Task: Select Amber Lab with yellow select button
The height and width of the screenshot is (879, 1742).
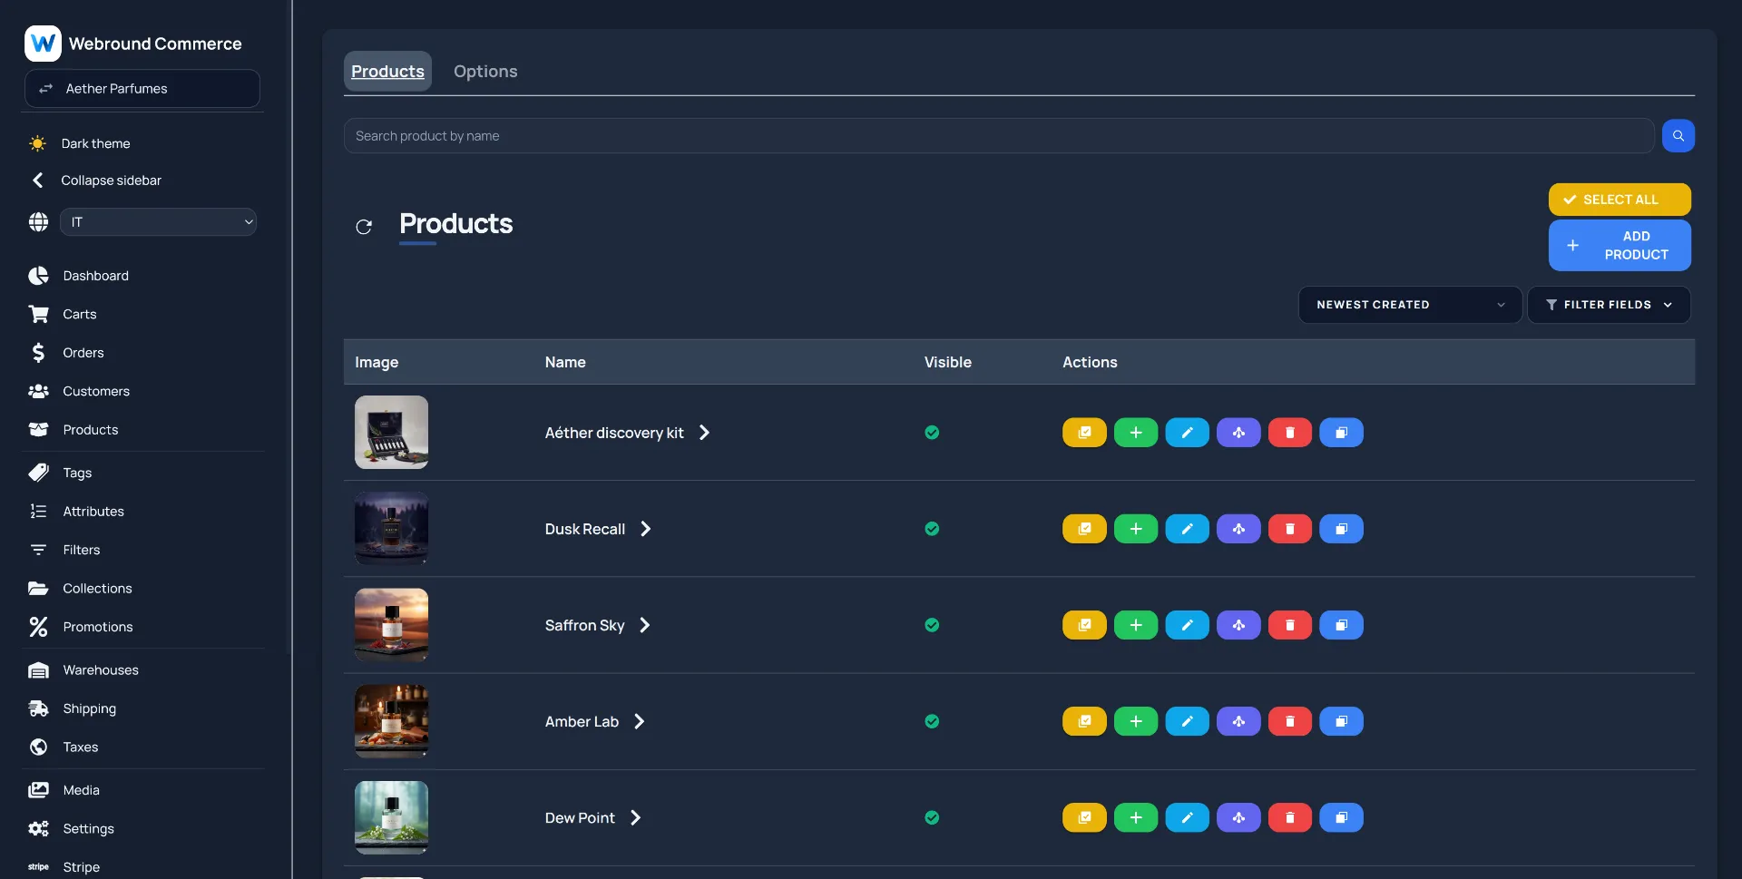Action: pyautogui.click(x=1084, y=721)
